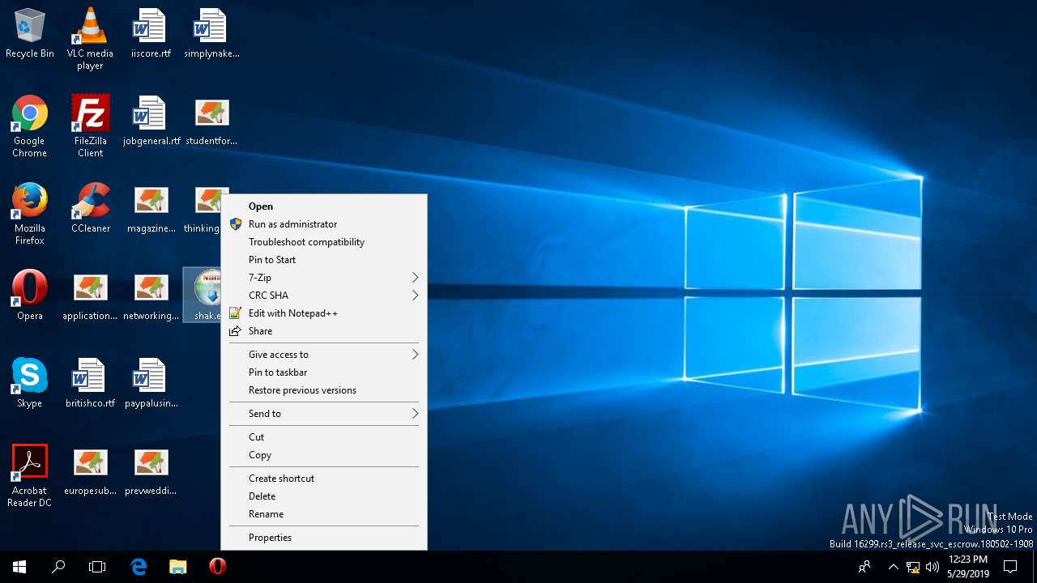Open Microsoft Edge from the taskbar
The width and height of the screenshot is (1037, 583).
coord(139,567)
